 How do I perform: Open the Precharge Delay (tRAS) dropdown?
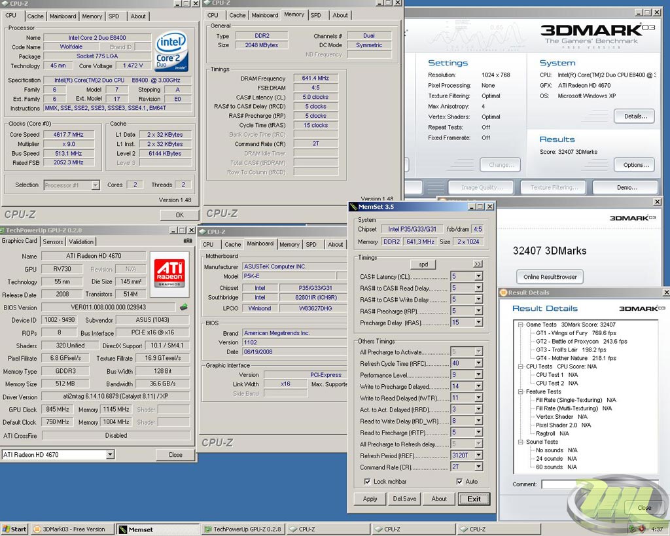(x=478, y=322)
